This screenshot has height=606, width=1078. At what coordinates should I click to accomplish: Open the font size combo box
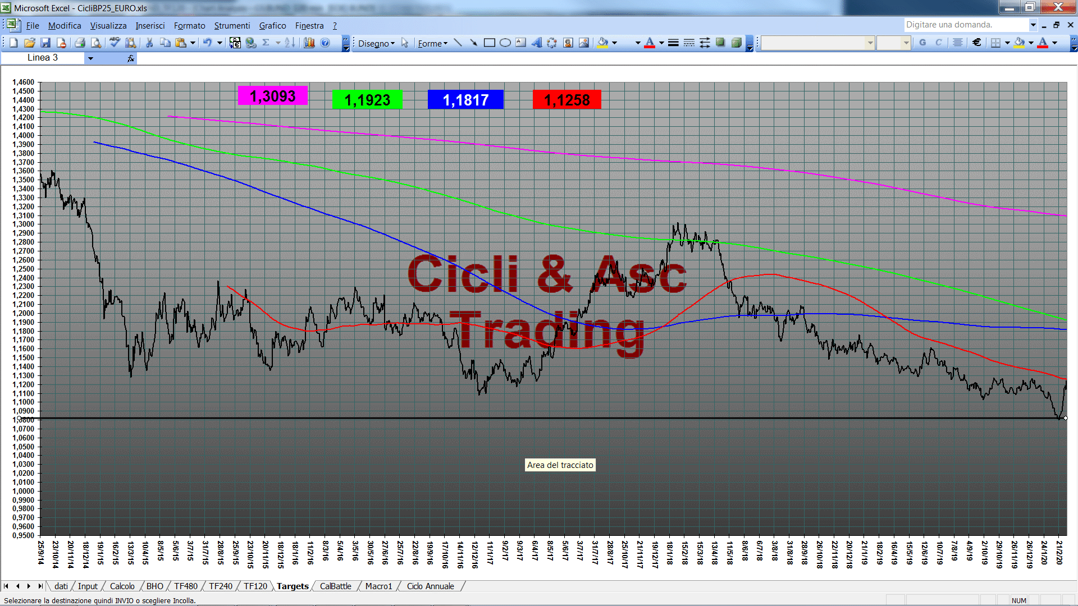[893, 43]
